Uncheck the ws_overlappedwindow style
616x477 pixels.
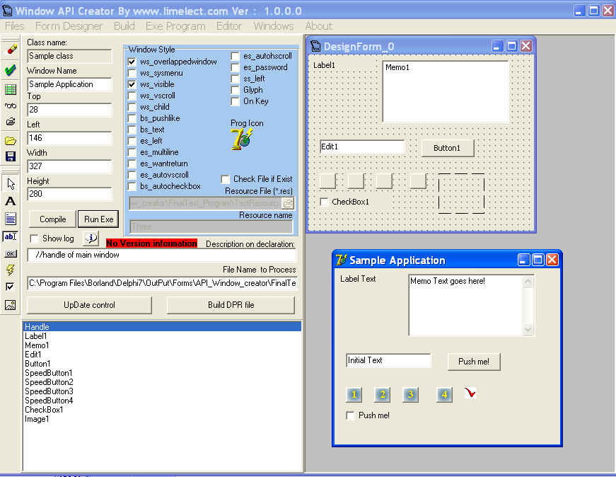tap(132, 62)
